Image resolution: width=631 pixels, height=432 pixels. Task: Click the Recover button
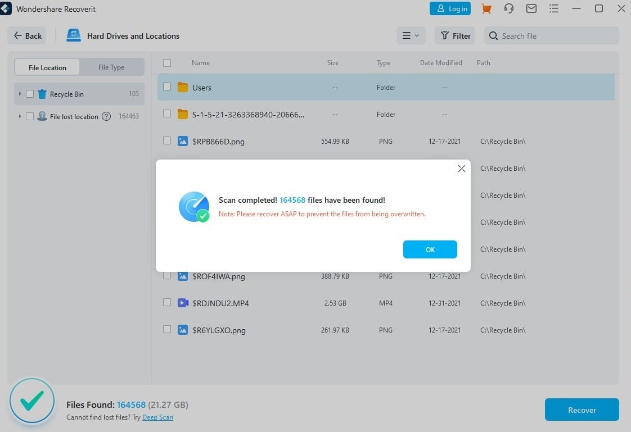pyautogui.click(x=582, y=410)
